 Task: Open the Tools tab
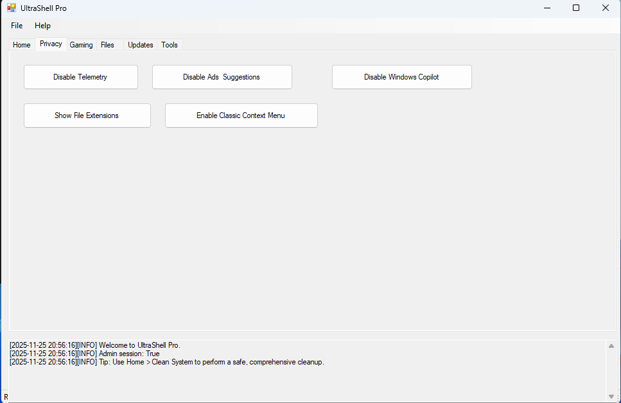click(170, 45)
